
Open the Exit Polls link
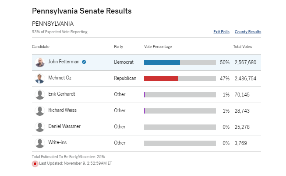pos(221,32)
